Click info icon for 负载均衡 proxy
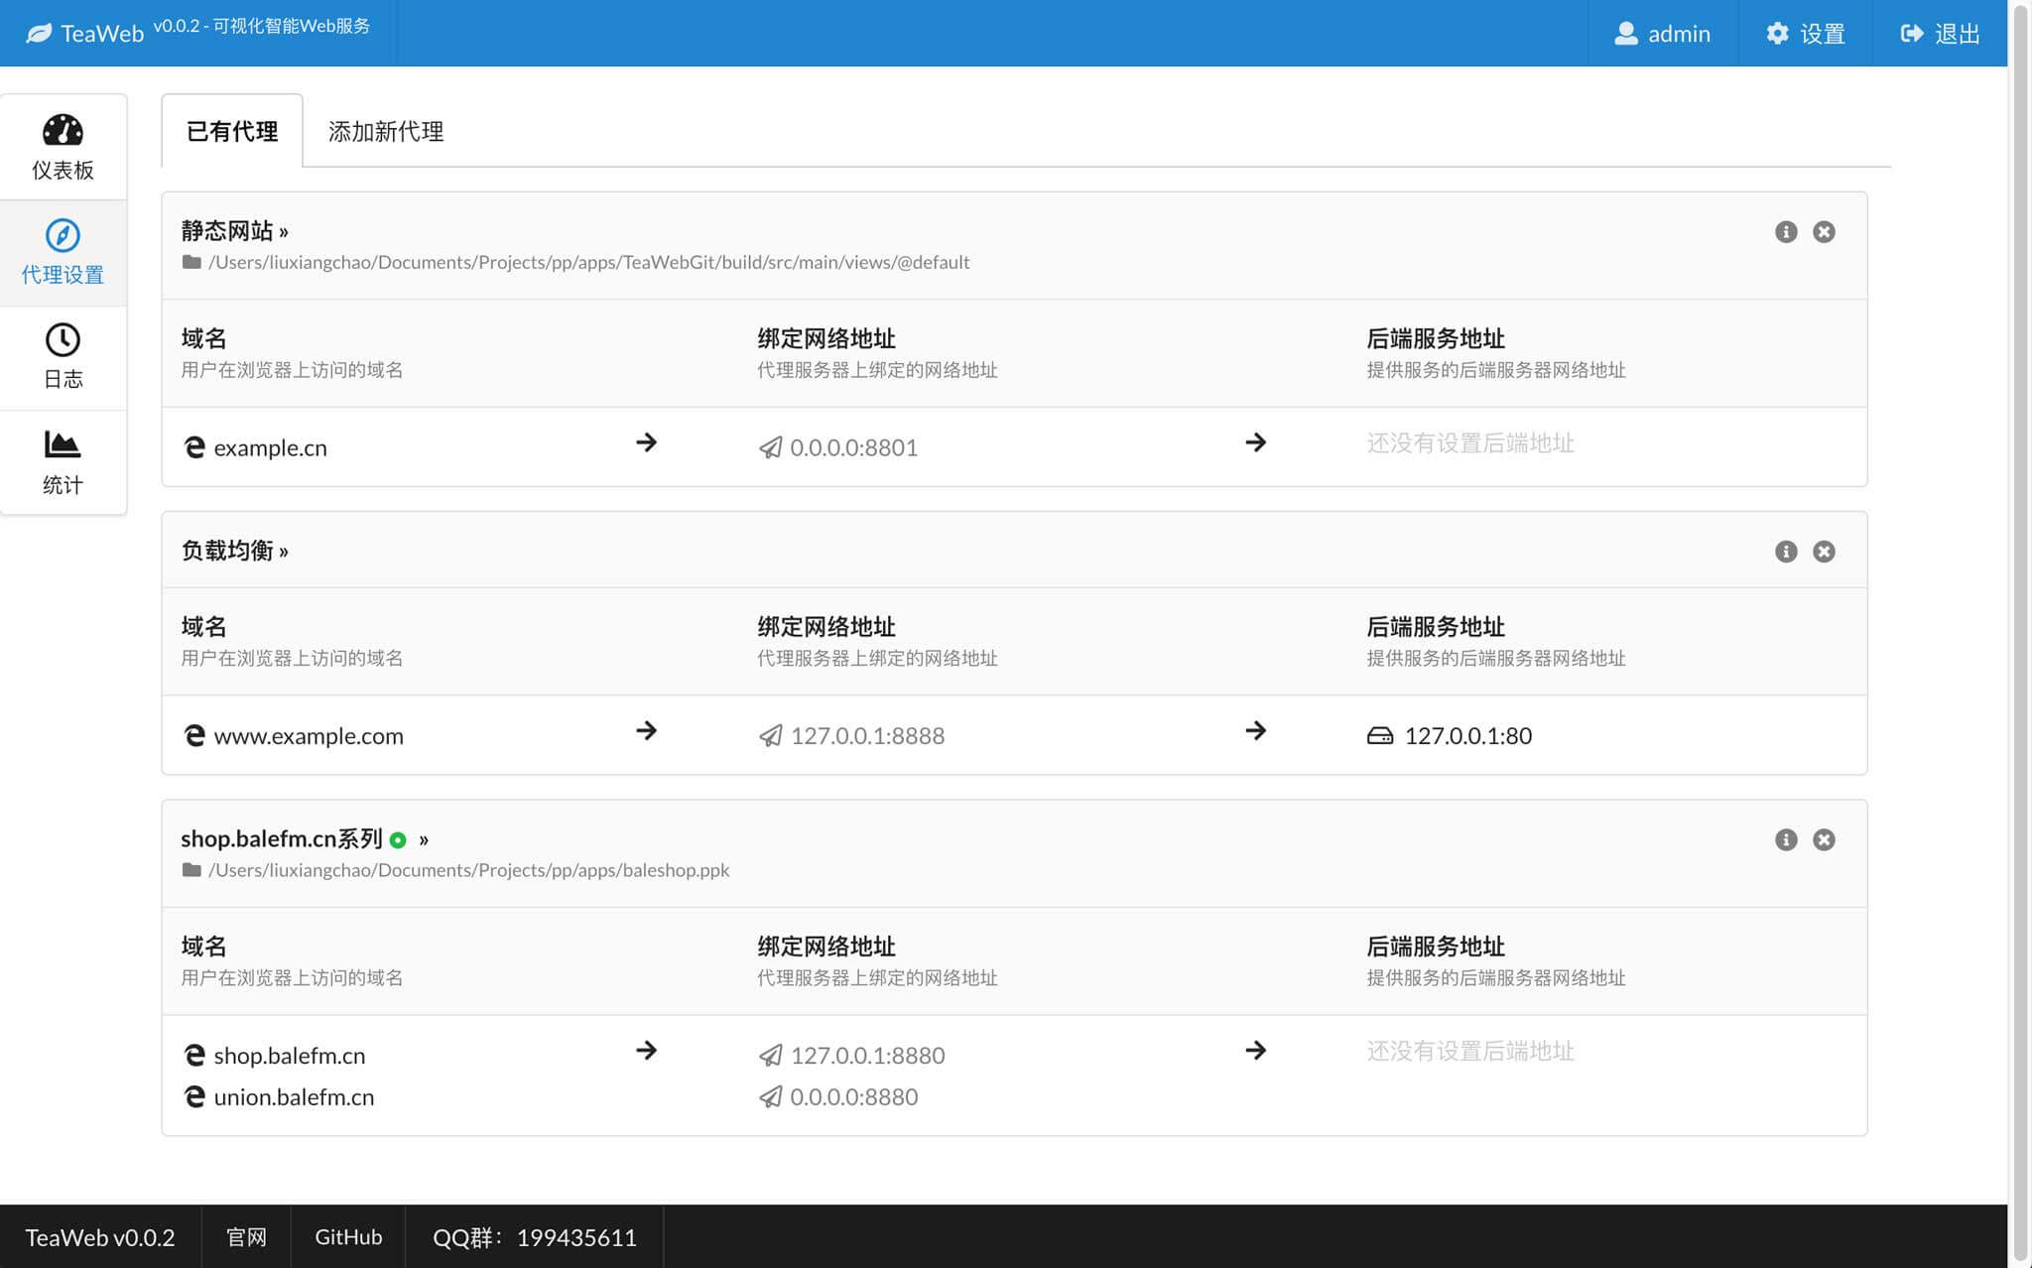 pyautogui.click(x=1786, y=552)
